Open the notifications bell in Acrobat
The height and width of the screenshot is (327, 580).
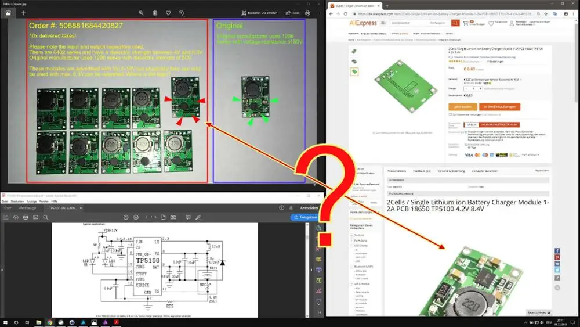tap(291, 208)
